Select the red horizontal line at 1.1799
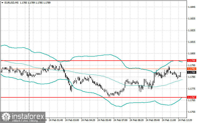The height and width of the screenshot is (123, 197). pyautogui.click(x=94, y=61)
